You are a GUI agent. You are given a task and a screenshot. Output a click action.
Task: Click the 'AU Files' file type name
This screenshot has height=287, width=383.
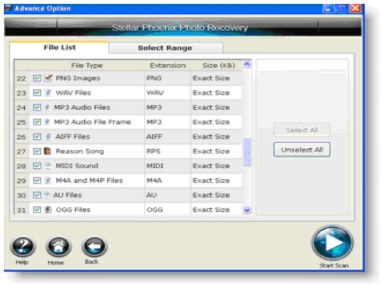point(68,195)
